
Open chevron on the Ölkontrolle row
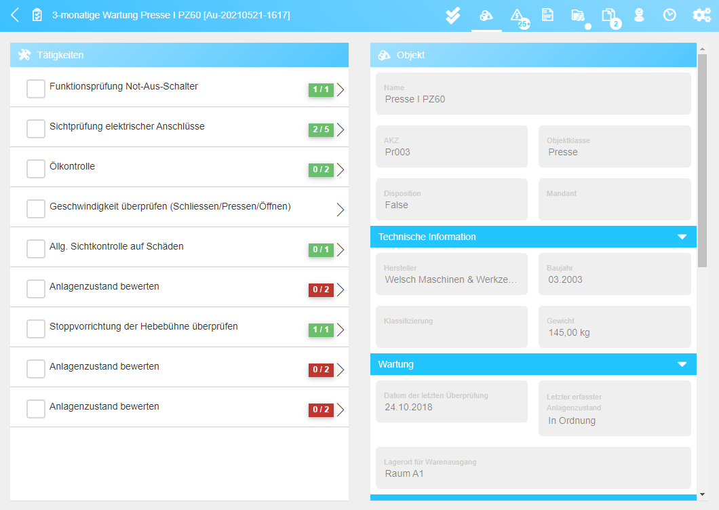(x=341, y=170)
